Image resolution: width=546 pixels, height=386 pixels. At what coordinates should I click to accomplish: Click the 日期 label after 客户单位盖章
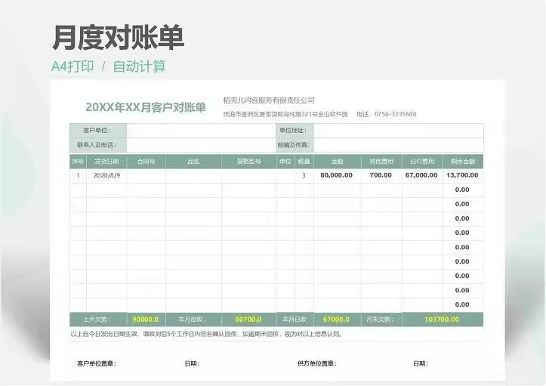coord(193,363)
